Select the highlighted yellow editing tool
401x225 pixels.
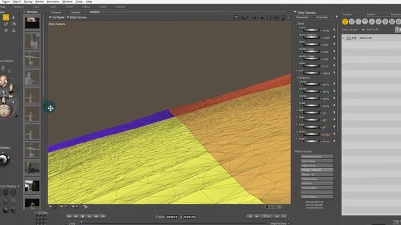pos(6,17)
